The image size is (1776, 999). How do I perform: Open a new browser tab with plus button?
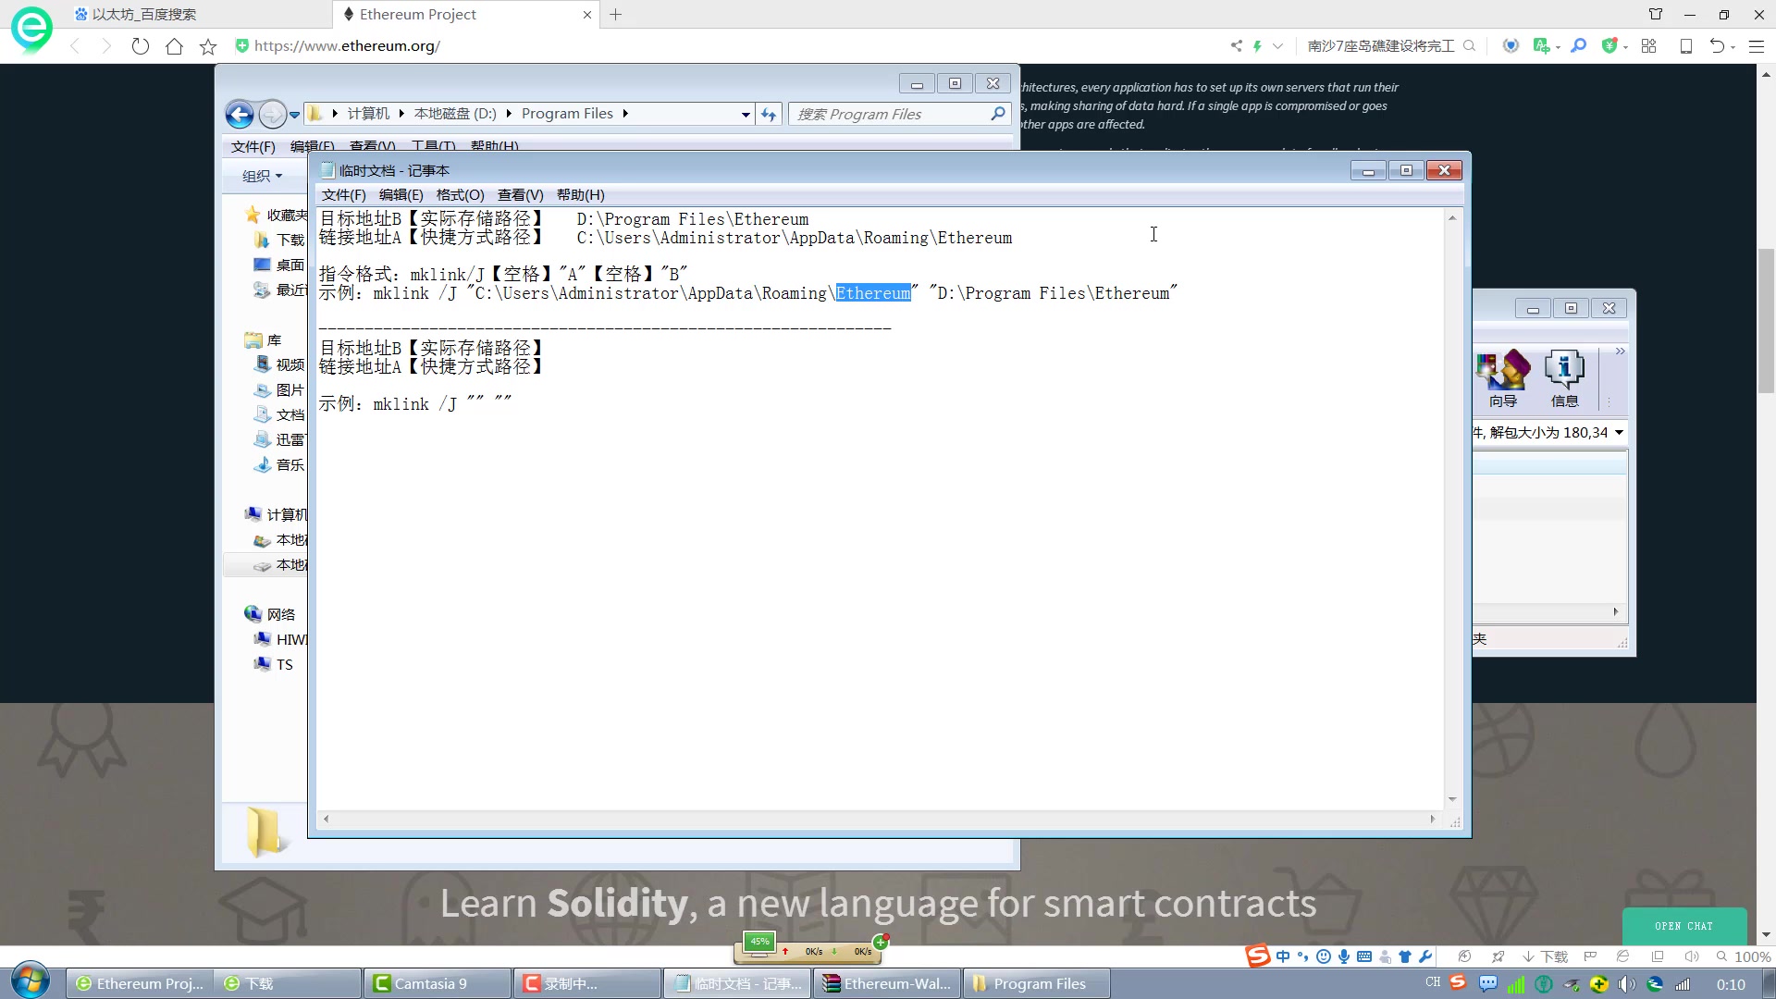[x=616, y=15]
